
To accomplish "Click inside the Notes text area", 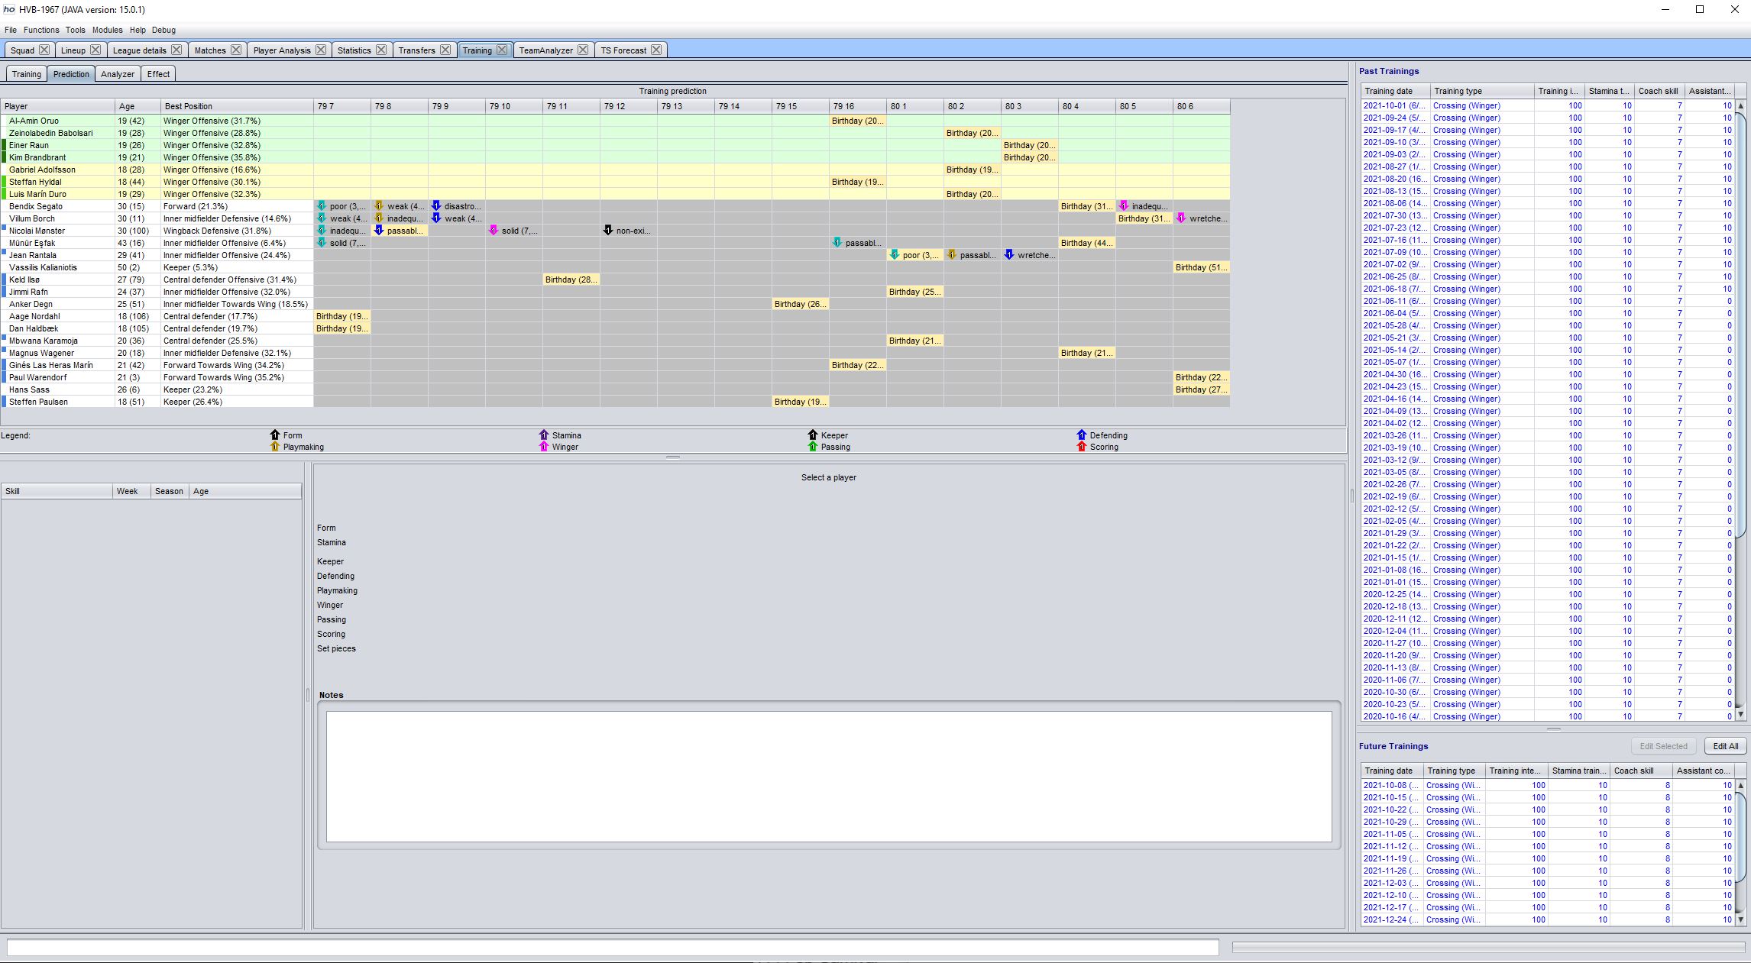I will 828,776.
